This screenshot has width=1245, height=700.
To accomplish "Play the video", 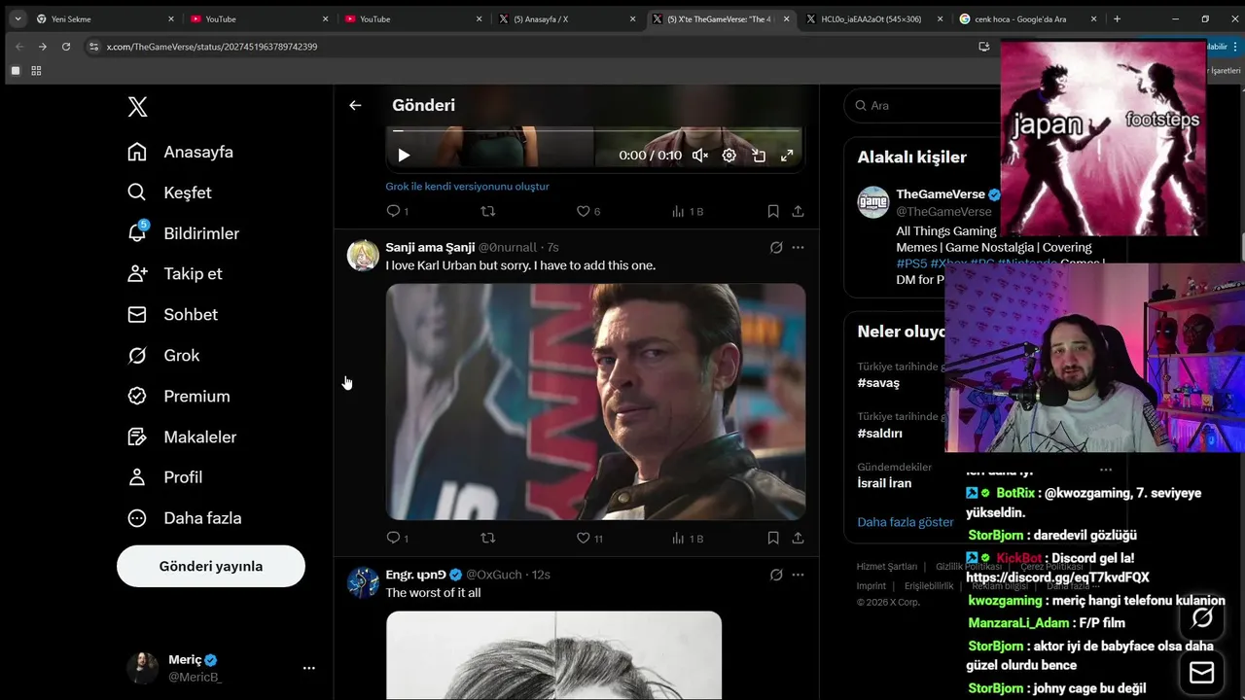I will (404, 156).
